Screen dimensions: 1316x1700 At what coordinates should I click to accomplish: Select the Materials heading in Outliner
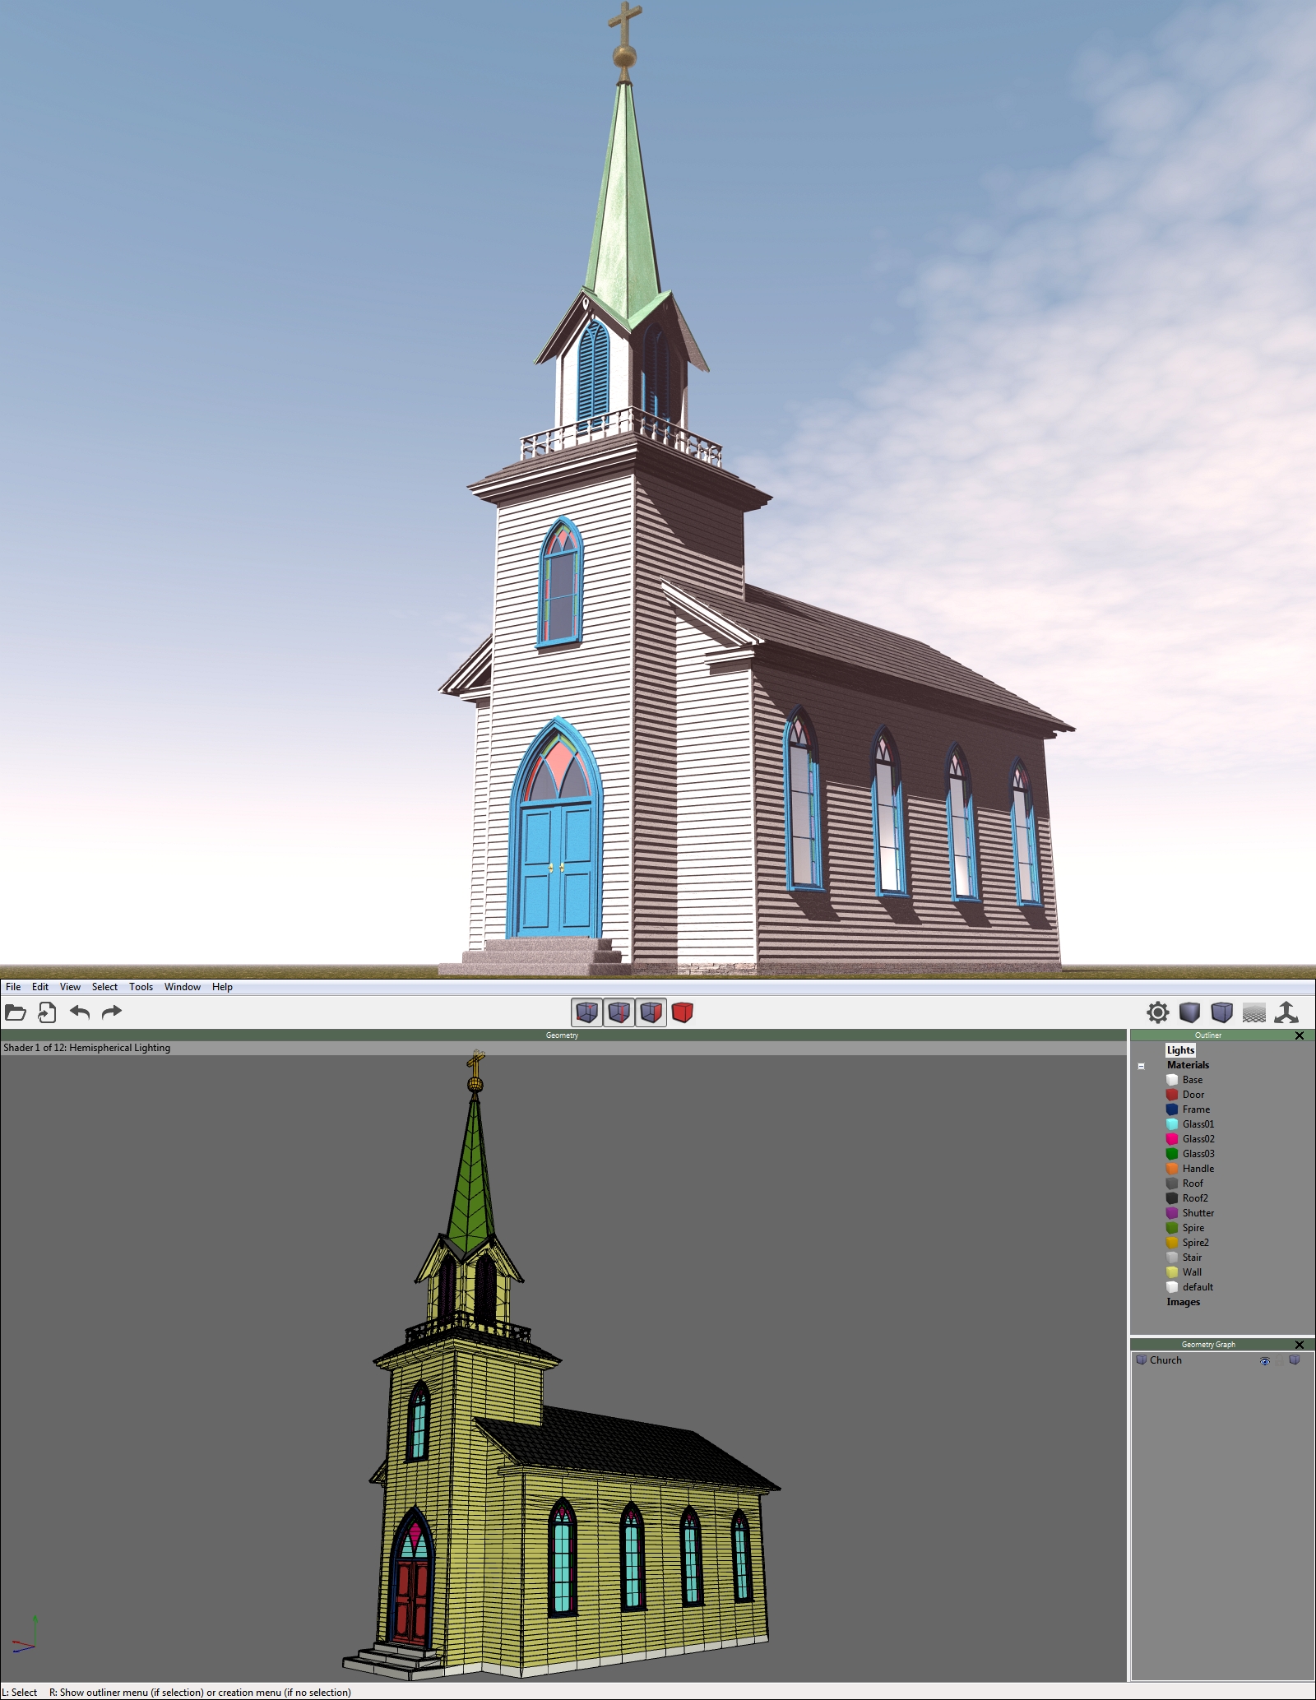(x=1188, y=1065)
